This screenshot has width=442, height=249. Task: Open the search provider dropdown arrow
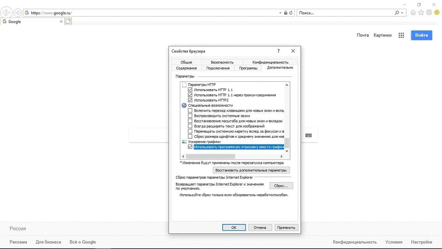coord(402,13)
